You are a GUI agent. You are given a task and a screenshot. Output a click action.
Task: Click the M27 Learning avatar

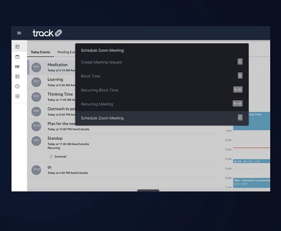pyautogui.click(x=36, y=82)
